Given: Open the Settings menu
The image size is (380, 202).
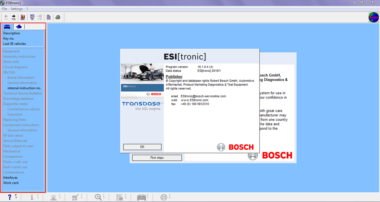Looking at the screenshot, I should [17, 9].
